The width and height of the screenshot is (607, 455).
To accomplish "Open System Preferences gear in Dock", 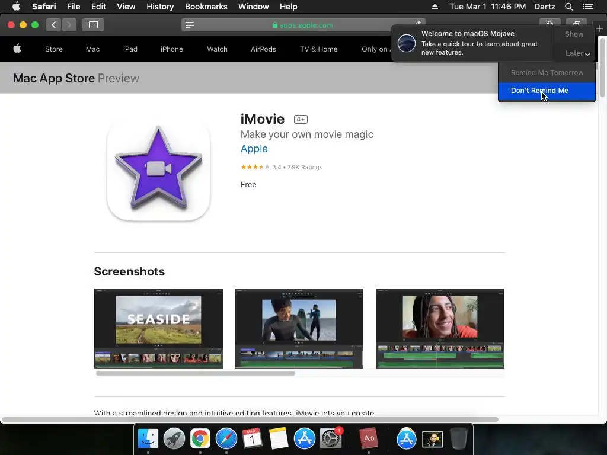I will coord(331,438).
